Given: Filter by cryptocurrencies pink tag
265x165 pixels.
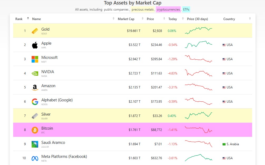Looking at the screenshot, I should [x=168, y=10].
